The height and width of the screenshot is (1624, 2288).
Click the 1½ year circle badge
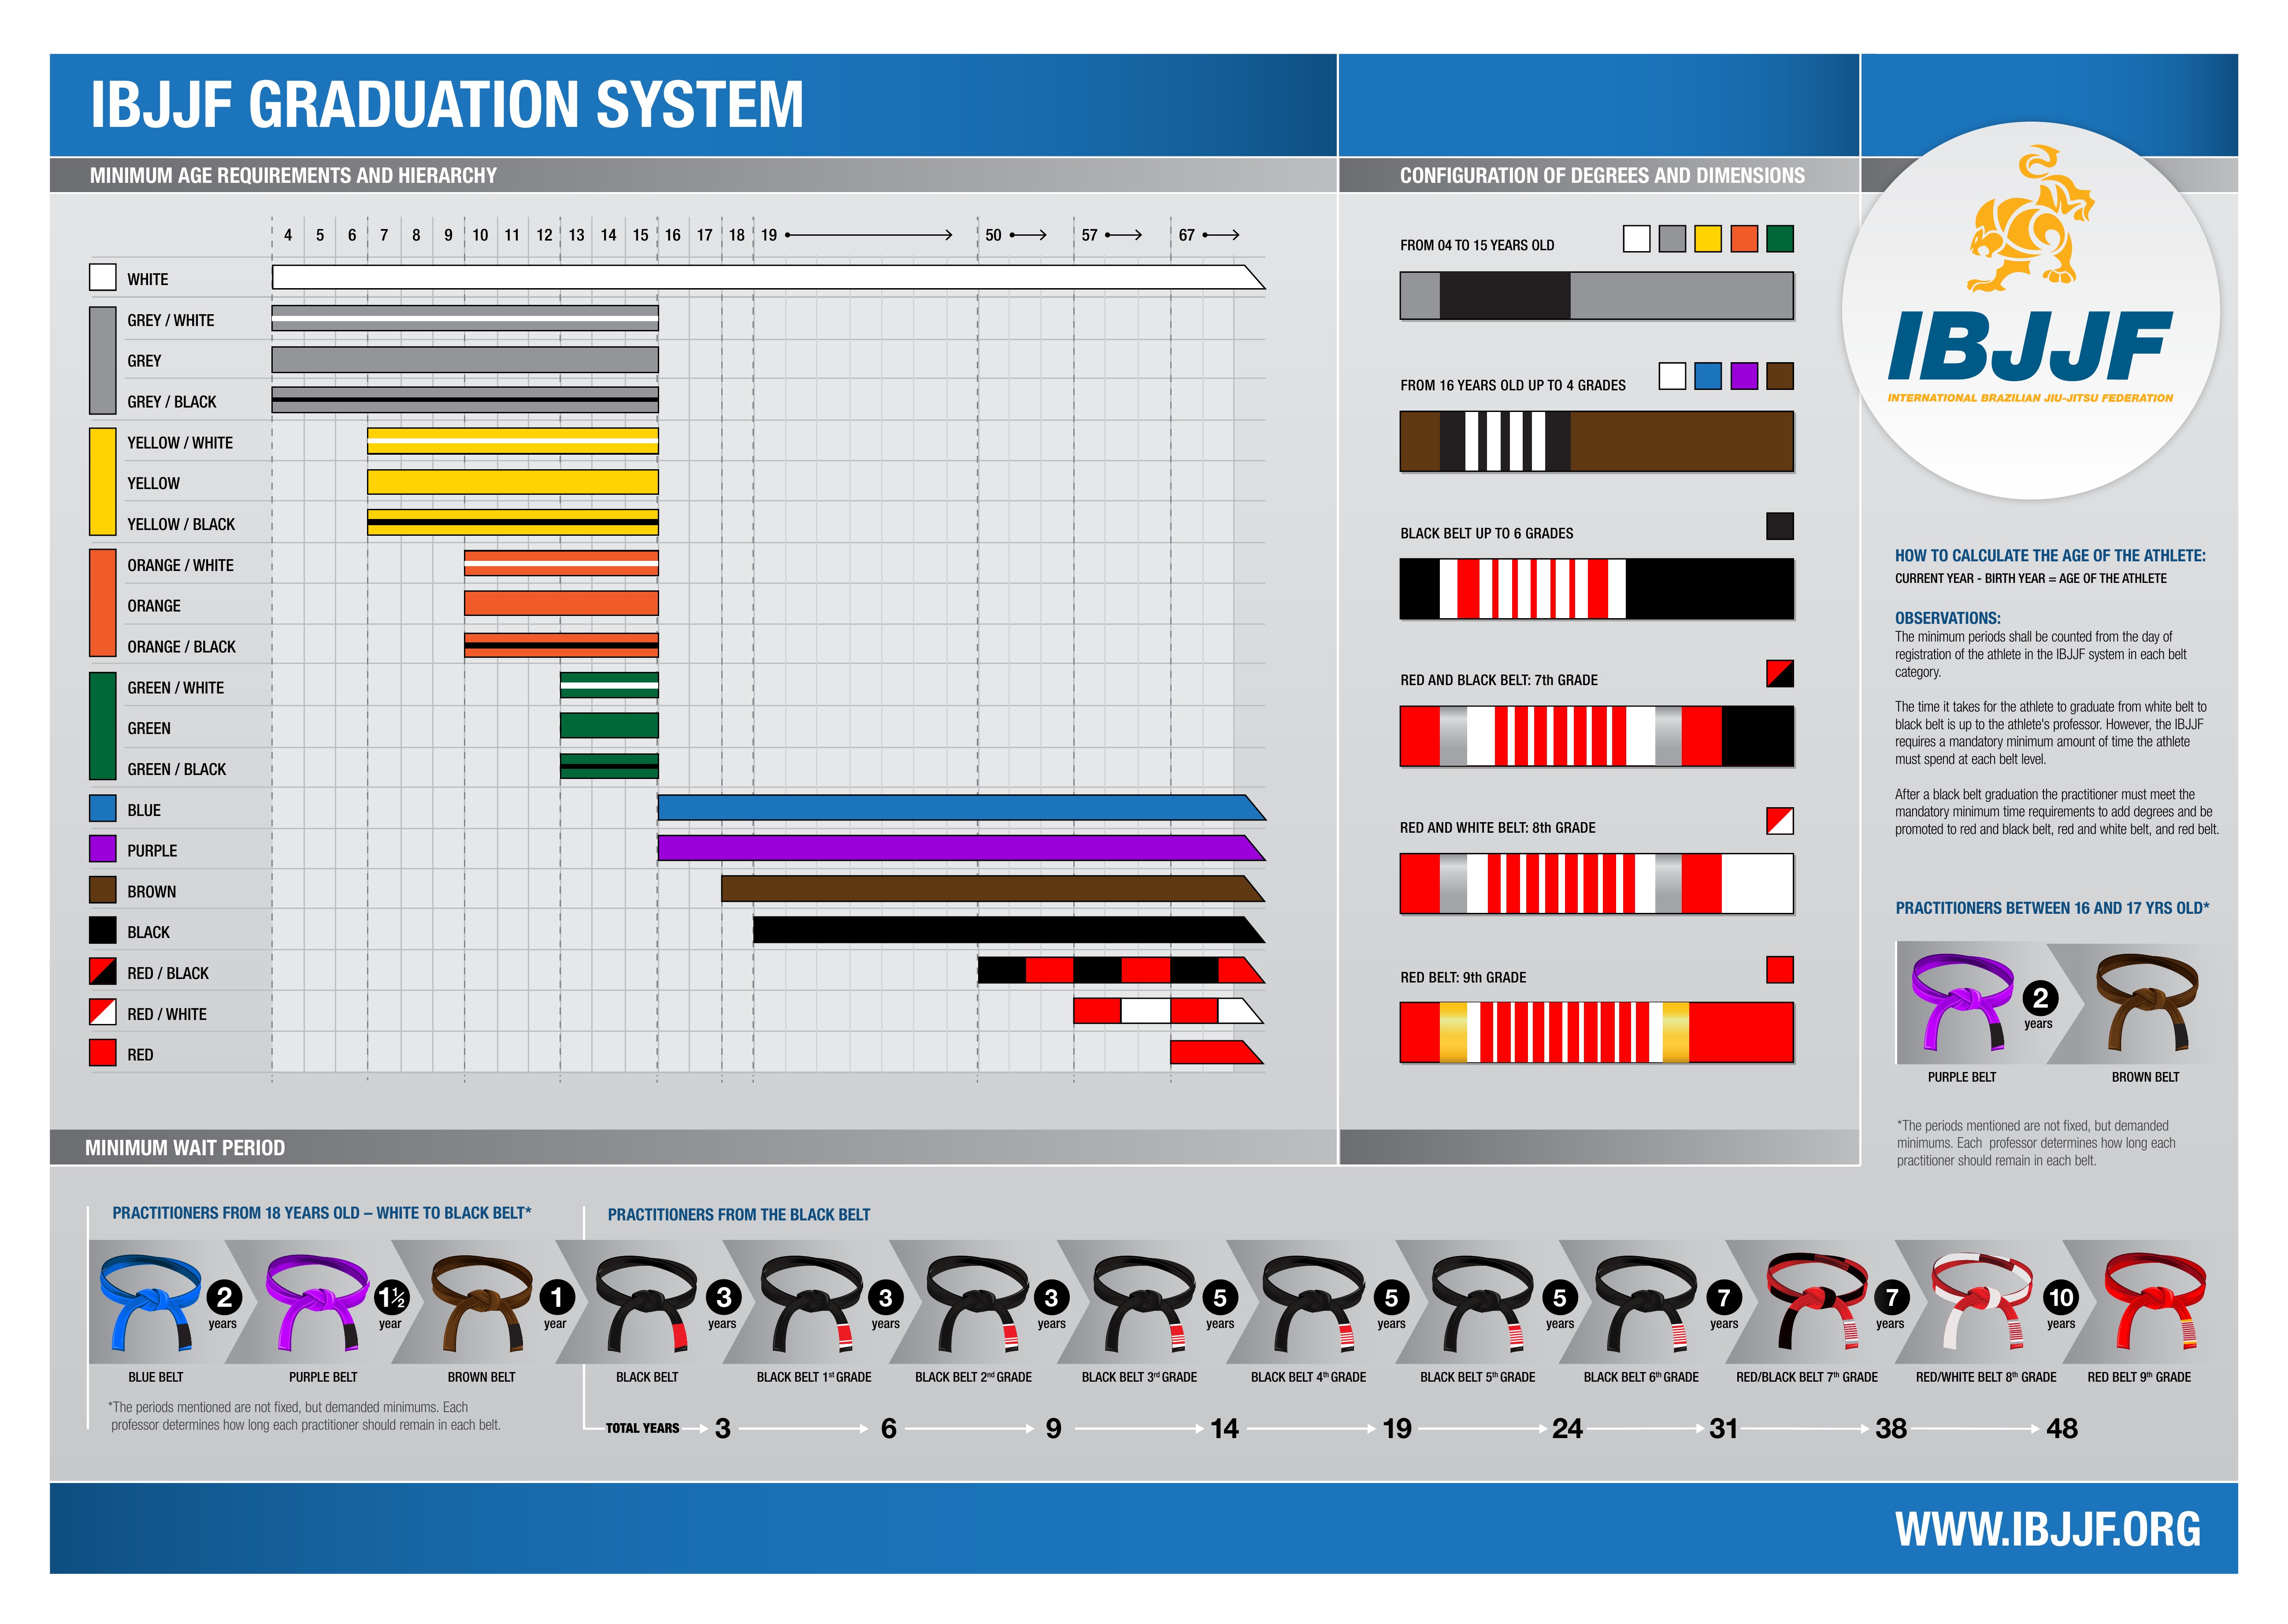[391, 1297]
